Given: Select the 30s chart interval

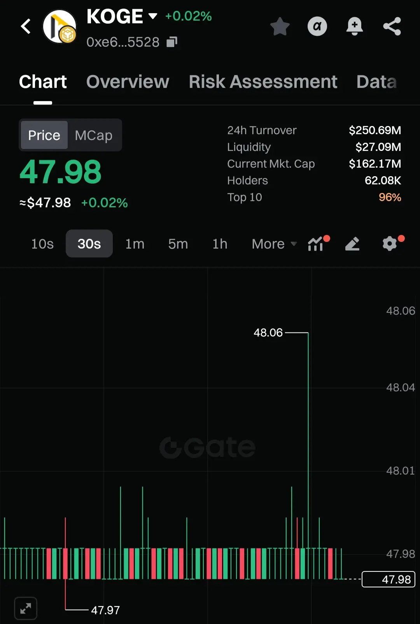Looking at the screenshot, I should tap(89, 244).
